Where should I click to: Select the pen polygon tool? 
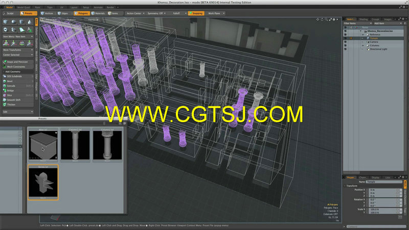click(21, 30)
